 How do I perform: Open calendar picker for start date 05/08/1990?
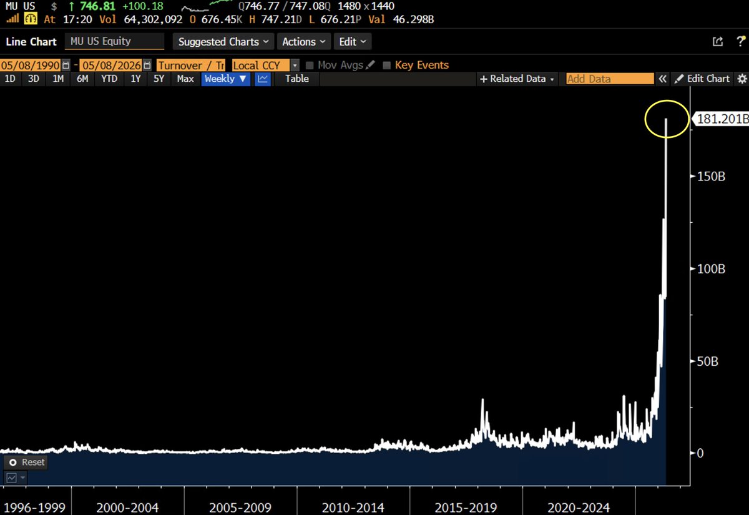coord(66,65)
